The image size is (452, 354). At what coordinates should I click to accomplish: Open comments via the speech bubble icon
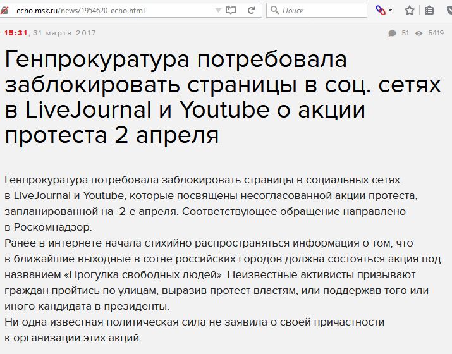(x=392, y=34)
